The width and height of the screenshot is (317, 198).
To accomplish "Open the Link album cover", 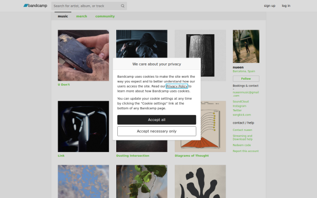I will pyautogui.click(x=83, y=127).
